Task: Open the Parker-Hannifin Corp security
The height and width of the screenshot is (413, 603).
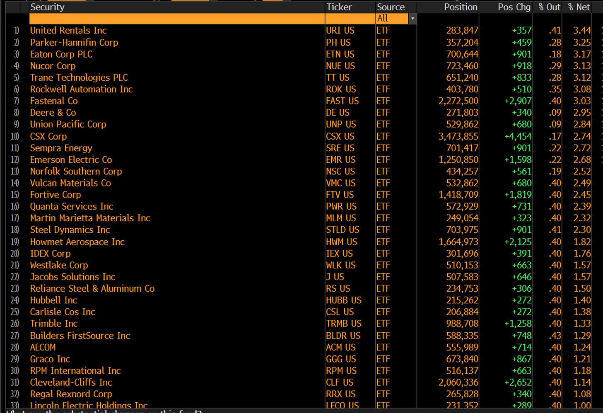Action: point(74,43)
